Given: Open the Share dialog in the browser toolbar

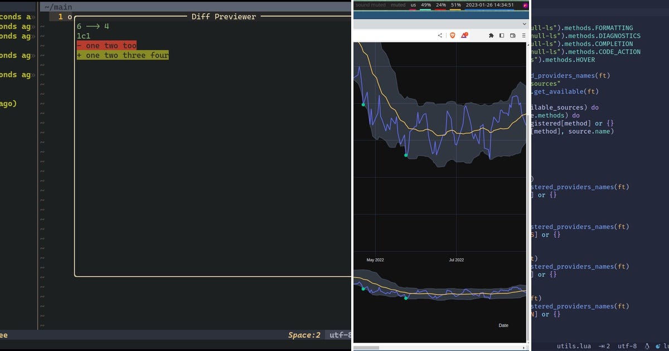Looking at the screenshot, I should click(x=440, y=35).
